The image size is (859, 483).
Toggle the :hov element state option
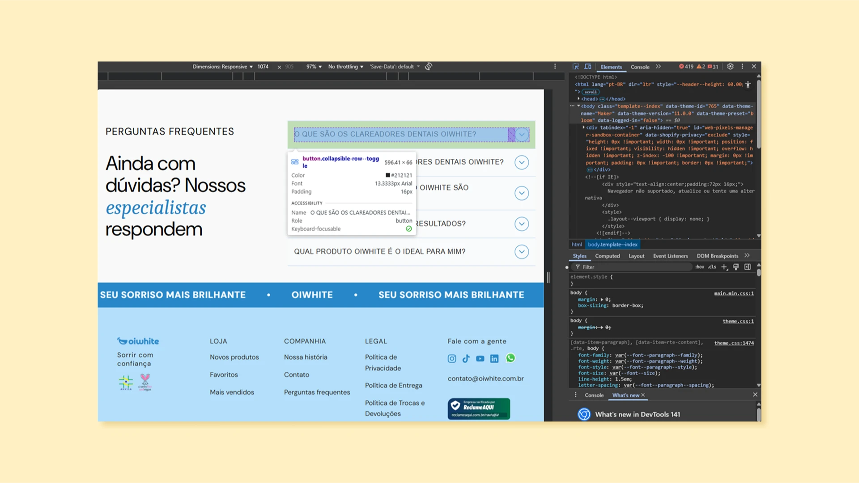click(x=700, y=267)
